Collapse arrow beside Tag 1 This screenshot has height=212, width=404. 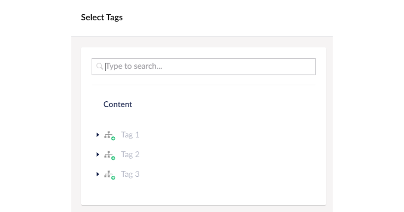click(x=97, y=135)
